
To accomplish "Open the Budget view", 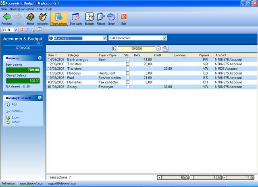I will pyautogui.click(x=89, y=19).
